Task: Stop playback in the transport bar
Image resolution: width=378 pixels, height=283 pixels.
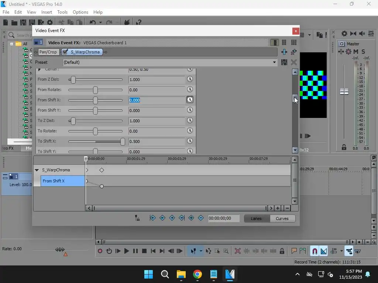Action: [144, 251]
